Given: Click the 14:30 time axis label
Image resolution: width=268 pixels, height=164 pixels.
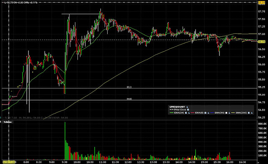Looking at the screenshot, I should pos(192,162).
